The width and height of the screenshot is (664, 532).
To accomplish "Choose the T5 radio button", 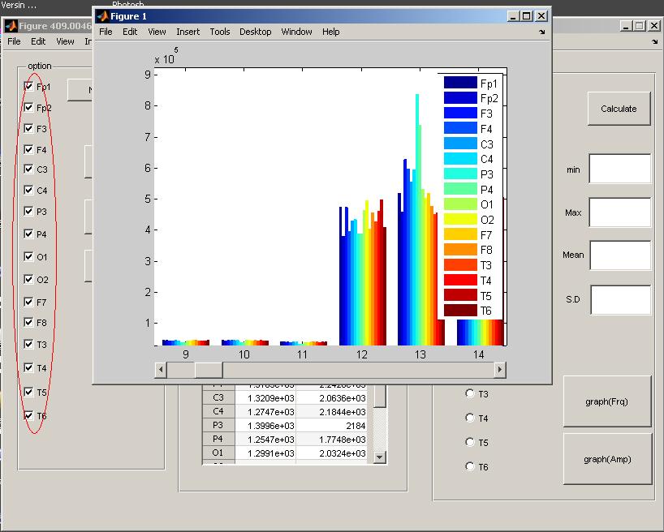I will 470,442.
